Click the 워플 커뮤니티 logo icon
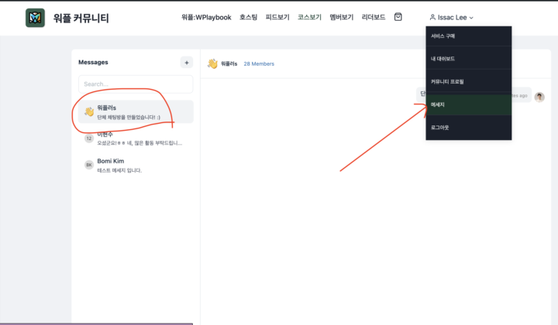Screen dimensions: 558x325 point(35,18)
